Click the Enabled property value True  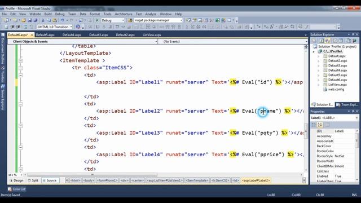tap(338, 176)
